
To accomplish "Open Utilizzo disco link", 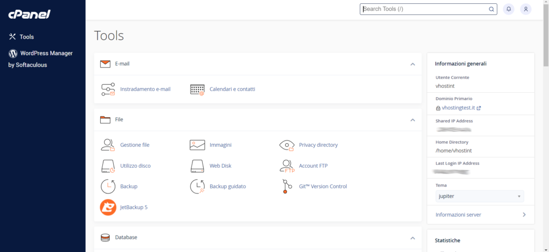I will [x=136, y=166].
